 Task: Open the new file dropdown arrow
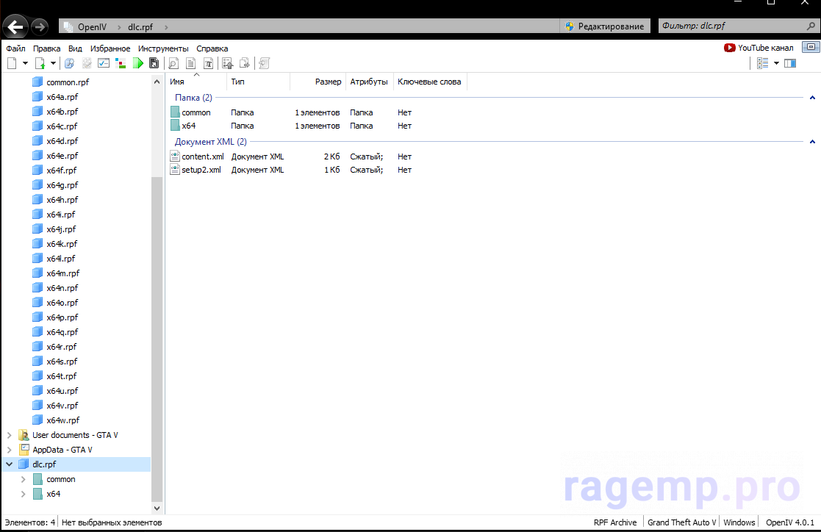[x=24, y=63]
